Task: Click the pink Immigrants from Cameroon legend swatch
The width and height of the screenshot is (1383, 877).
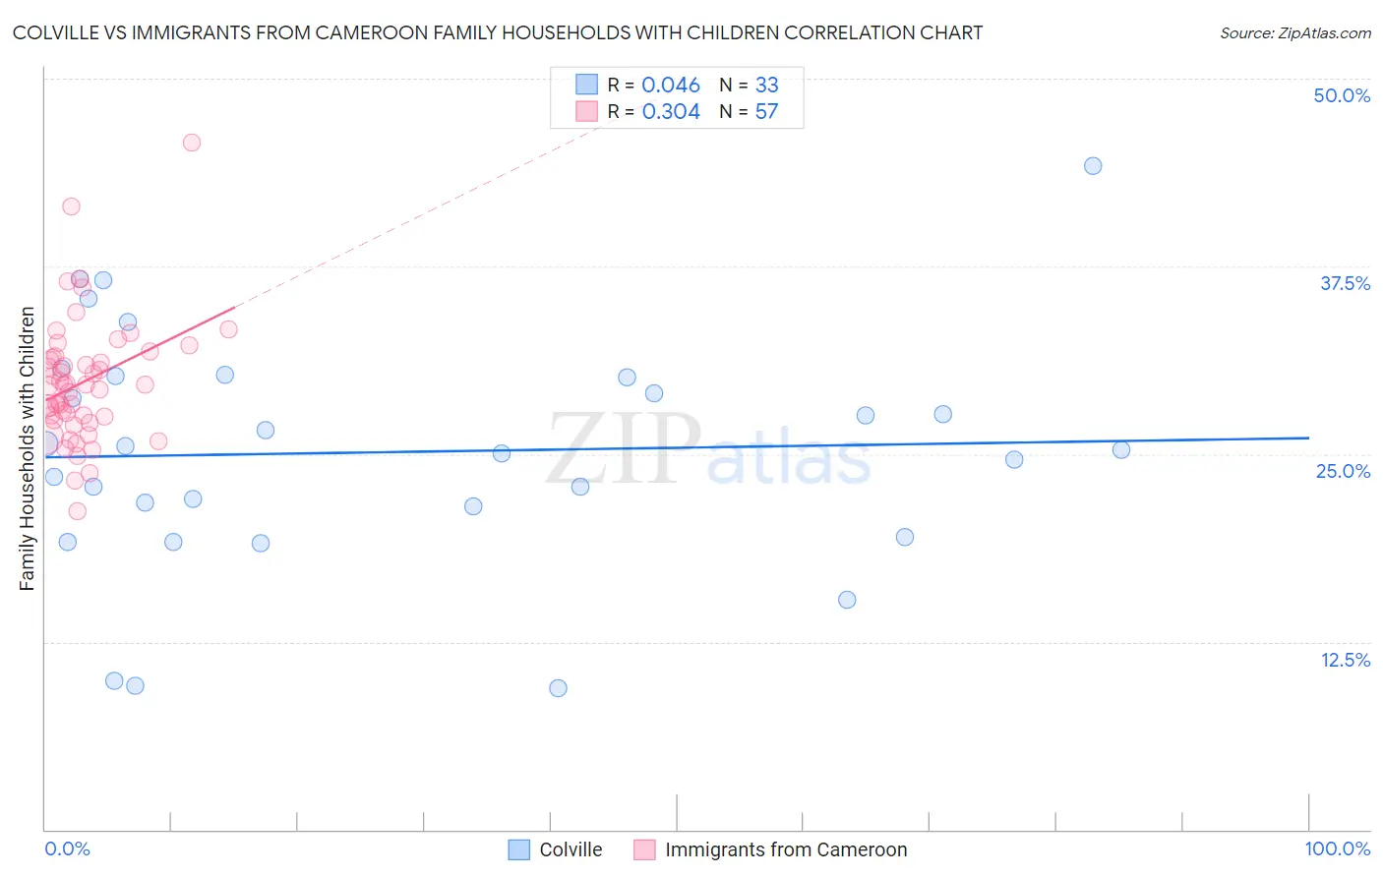Action: (x=644, y=849)
